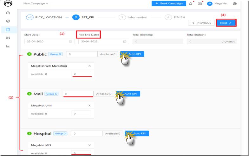Click Available:0 label beside Mall input
The height and width of the screenshot is (156, 249).
point(104,94)
